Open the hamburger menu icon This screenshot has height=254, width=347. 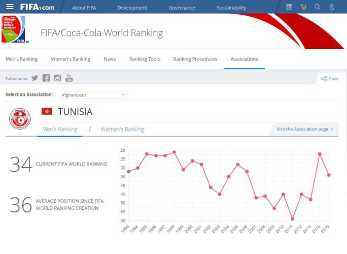click(x=10, y=7)
